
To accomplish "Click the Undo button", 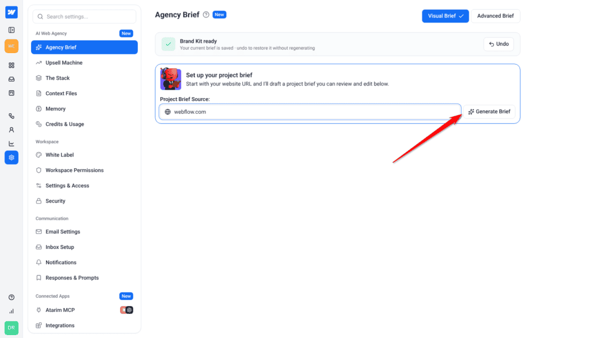I will click(499, 44).
